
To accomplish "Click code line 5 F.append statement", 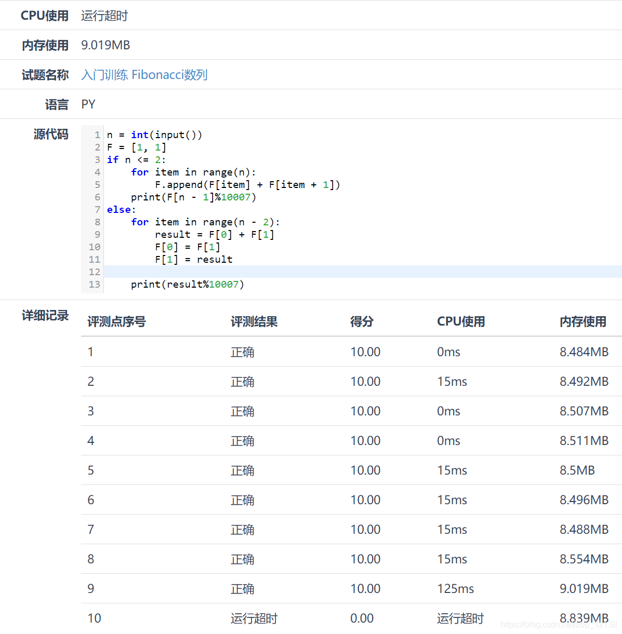I will tap(247, 185).
